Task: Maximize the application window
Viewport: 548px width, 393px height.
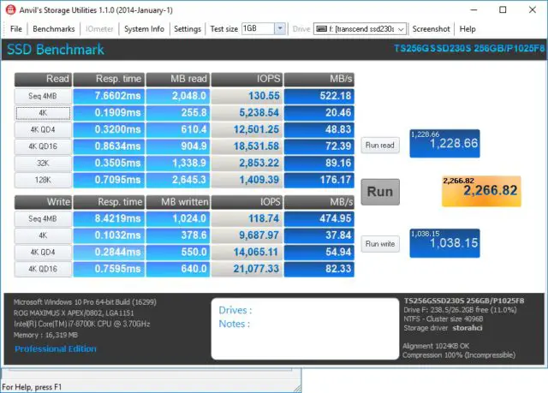Action: click(x=503, y=9)
